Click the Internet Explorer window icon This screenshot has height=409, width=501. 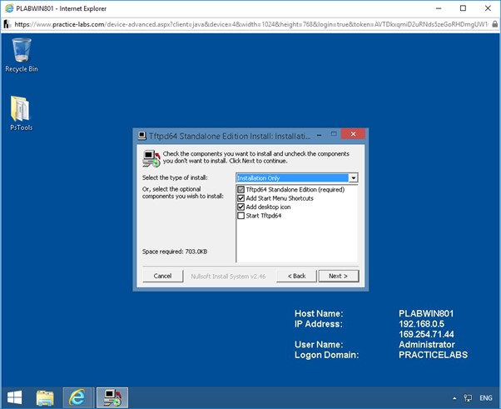pos(9,8)
